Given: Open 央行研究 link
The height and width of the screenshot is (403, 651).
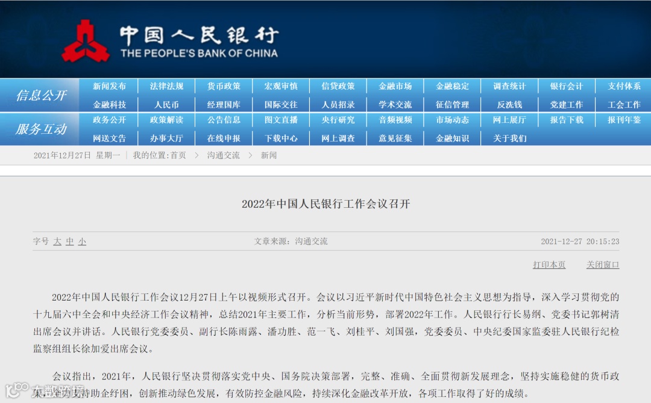Looking at the screenshot, I should click(x=338, y=120).
